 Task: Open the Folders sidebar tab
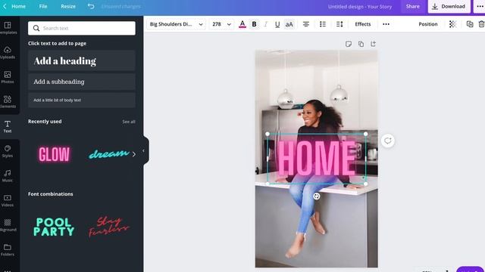coord(8,250)
